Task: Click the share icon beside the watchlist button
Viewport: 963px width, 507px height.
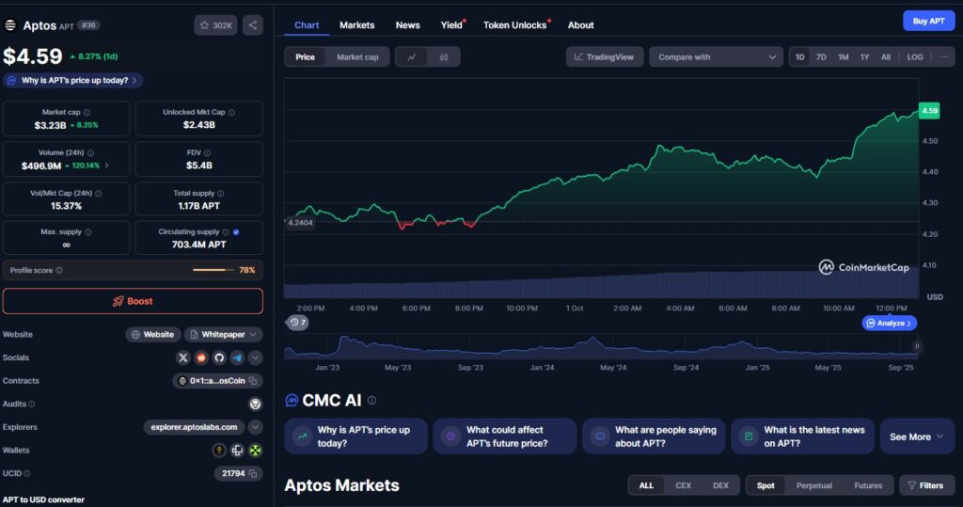Action: coord(253,25)
